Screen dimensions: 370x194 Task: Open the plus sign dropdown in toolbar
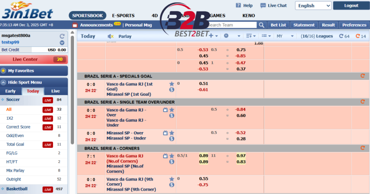tap(213, 36)
